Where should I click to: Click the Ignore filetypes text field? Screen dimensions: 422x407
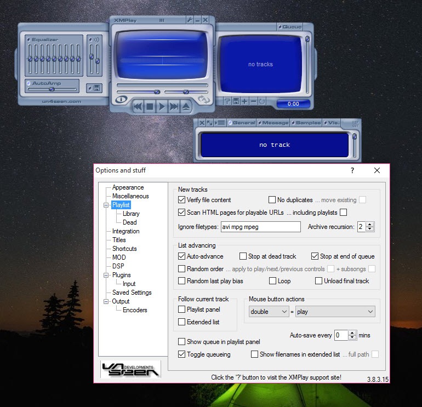(x=261, y=227)
